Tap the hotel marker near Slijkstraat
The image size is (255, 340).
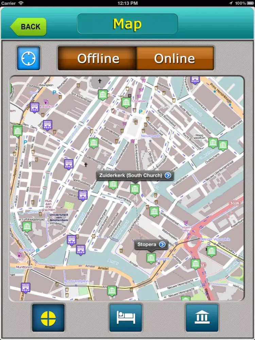coord(83,195)
